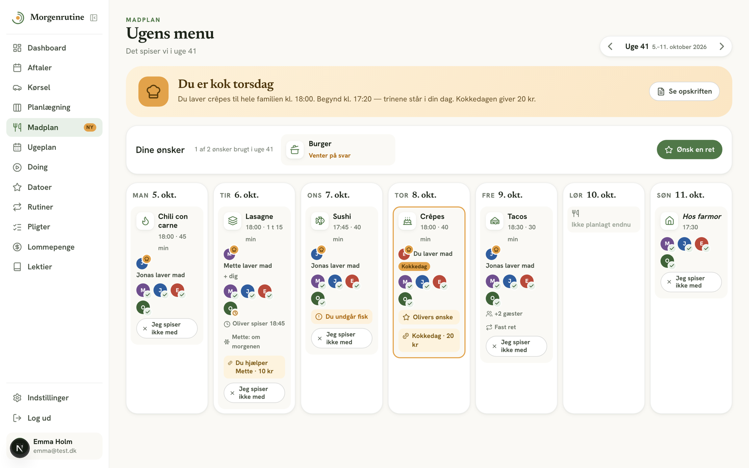Open Indstillinger settings
The height and width of the screenshot is (468, 749).
pyautogui.click(x=55, y=398)
